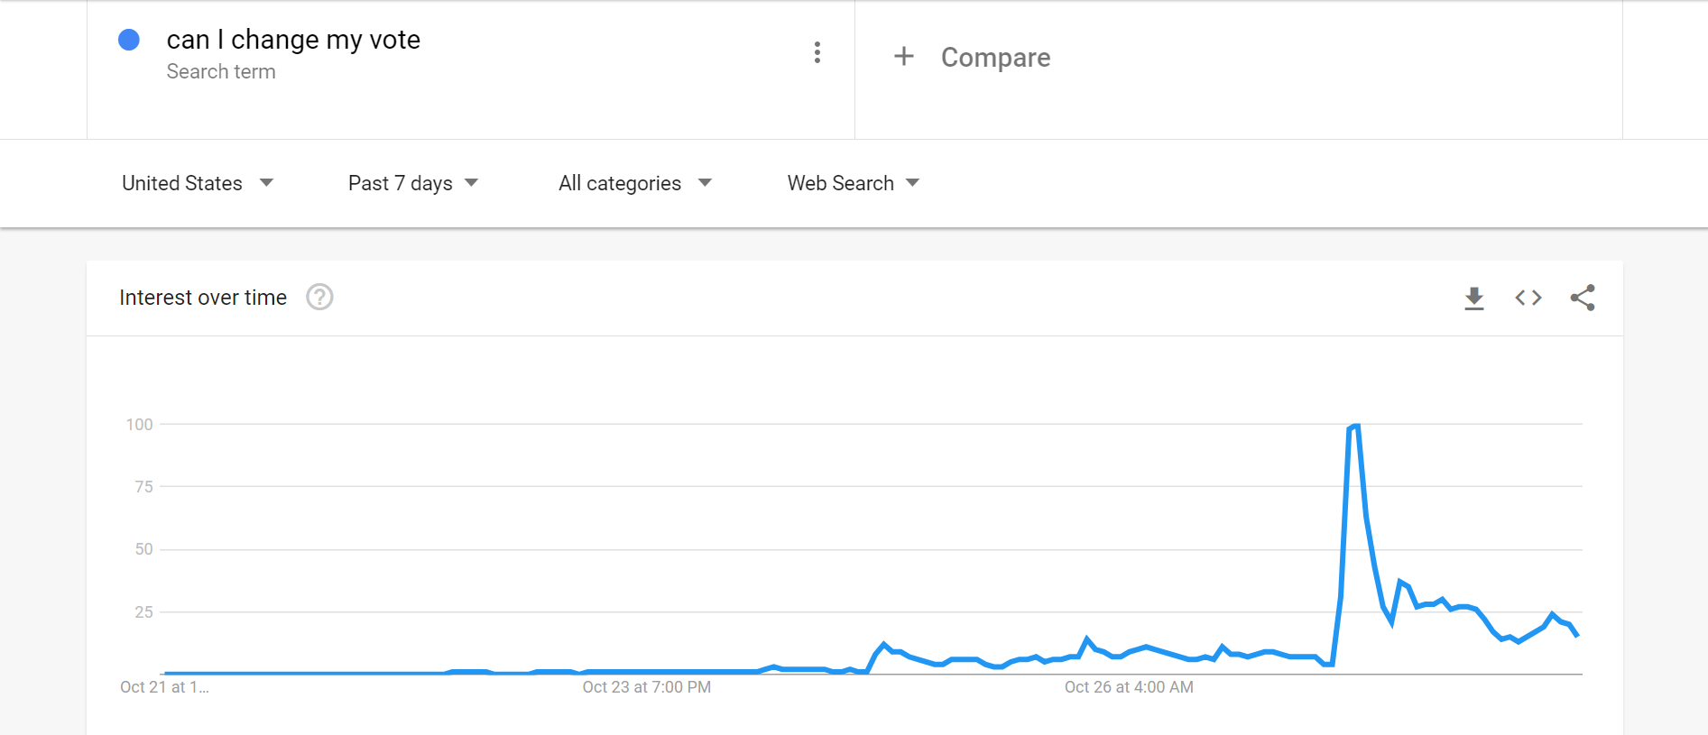Open the Web Search type dropdown

point(854,183)
